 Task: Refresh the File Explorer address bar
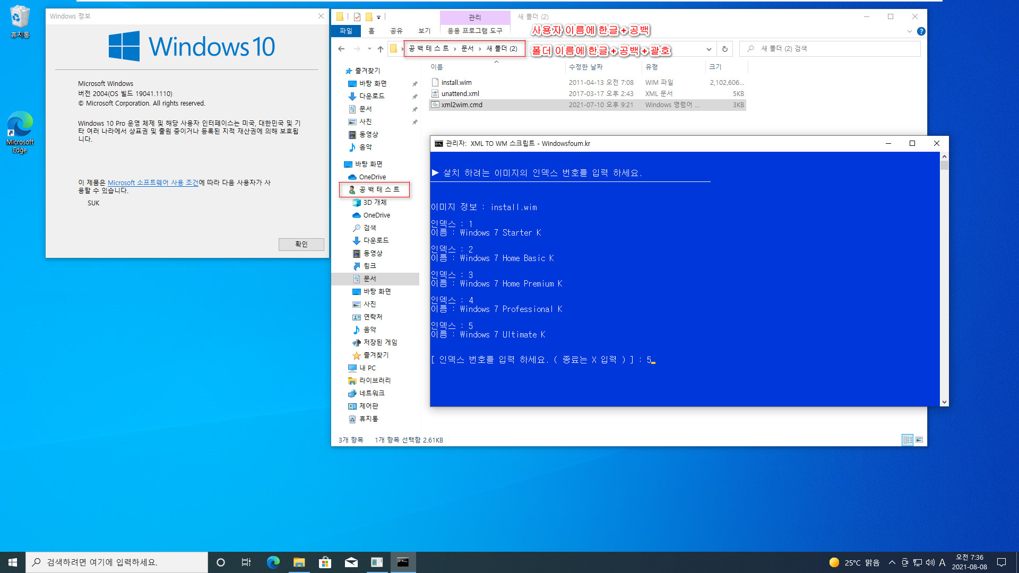point(724,49)
